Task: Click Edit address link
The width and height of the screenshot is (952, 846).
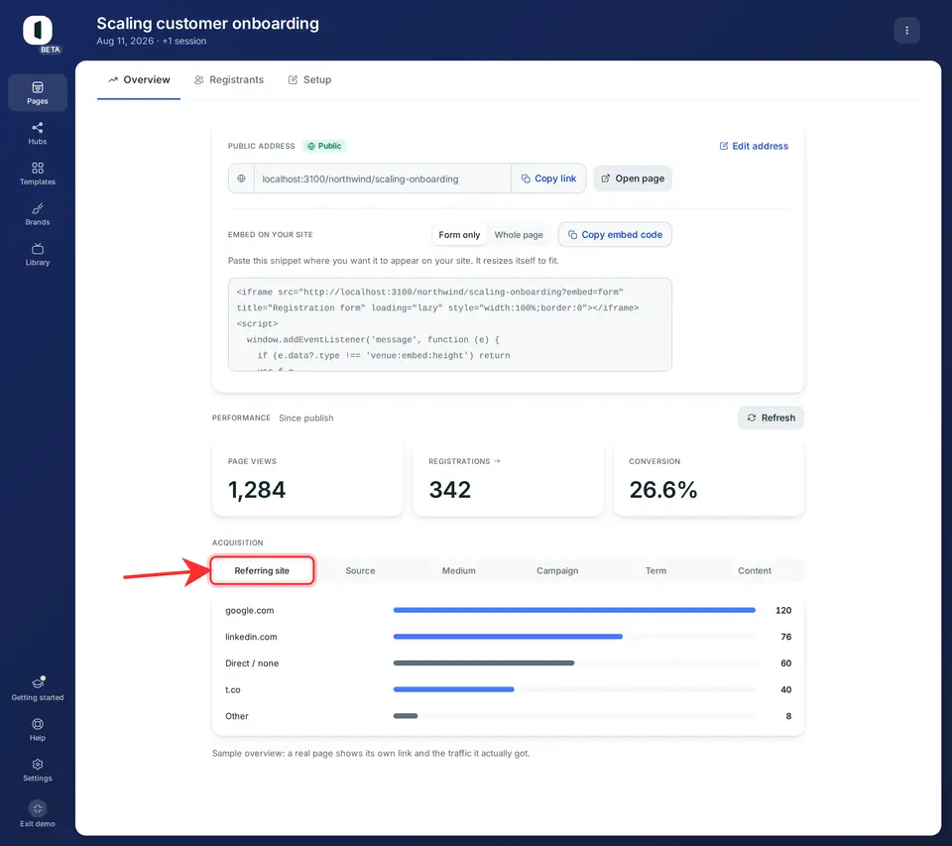Action: [754, 146]
